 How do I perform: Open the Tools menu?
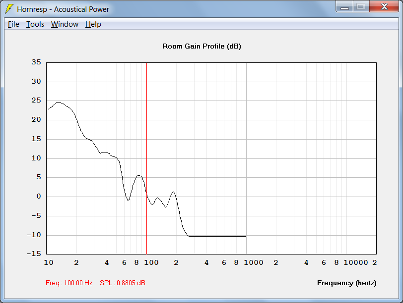(x=35, y=24)
